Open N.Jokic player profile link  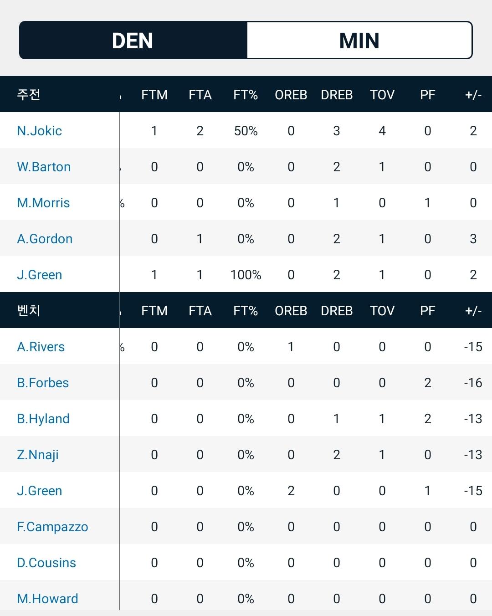point(39,131)
